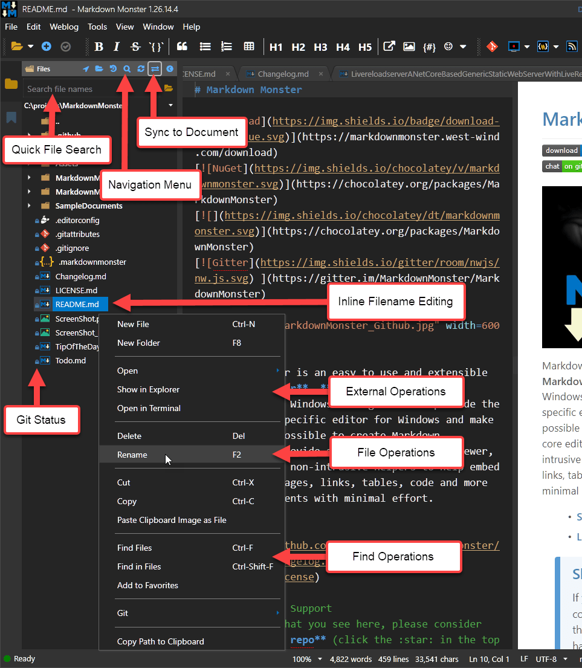Insert a bulleted list

click(205, 47)
